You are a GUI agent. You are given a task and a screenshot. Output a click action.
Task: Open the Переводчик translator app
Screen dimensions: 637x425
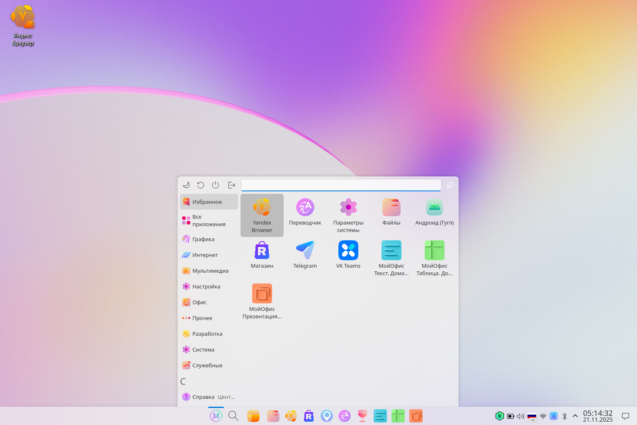[305, 212]
